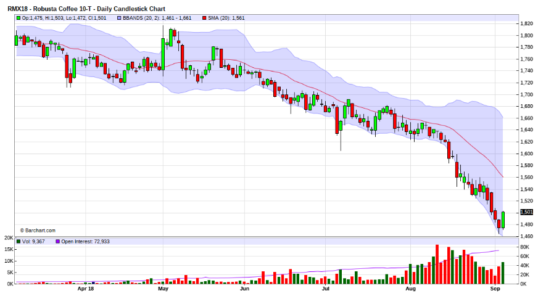Image resolution: width=538 pixels, height=296 pixels.
Task: Click the 1,460 price axis label
Action: [x=527, y=236]
